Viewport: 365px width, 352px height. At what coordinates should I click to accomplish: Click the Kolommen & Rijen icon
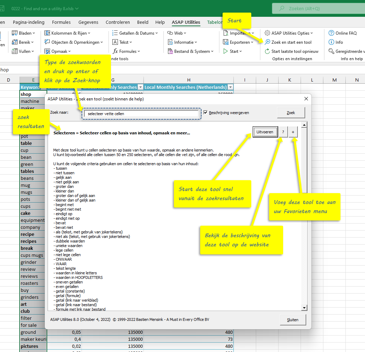click(47, 33)
